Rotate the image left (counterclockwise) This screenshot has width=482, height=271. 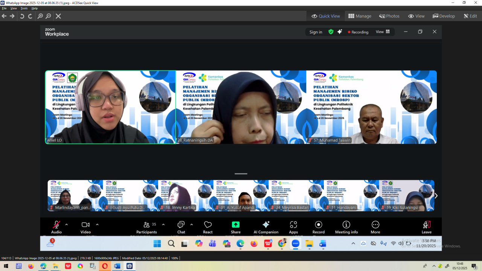(22, 16)
